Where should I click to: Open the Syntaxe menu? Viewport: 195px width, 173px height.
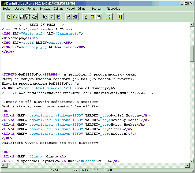45,9
